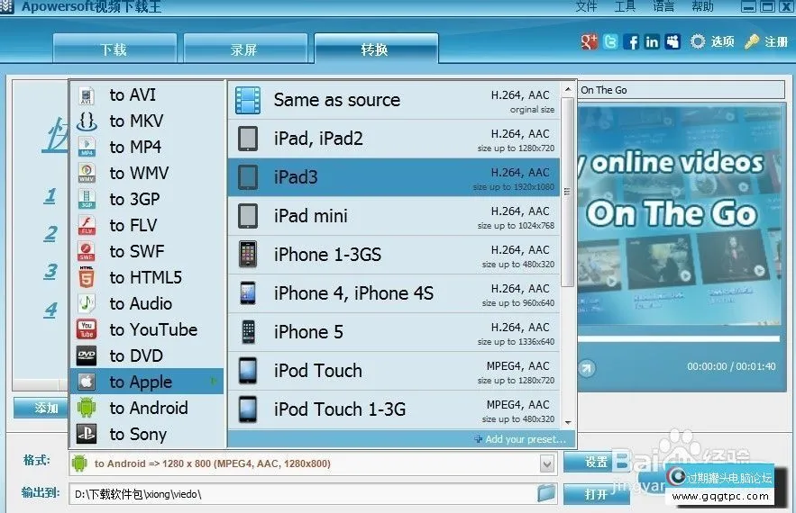Select the to FLV flash icon
The width and height of the screenshot is (796, 513).
click(x=87, y=226)
